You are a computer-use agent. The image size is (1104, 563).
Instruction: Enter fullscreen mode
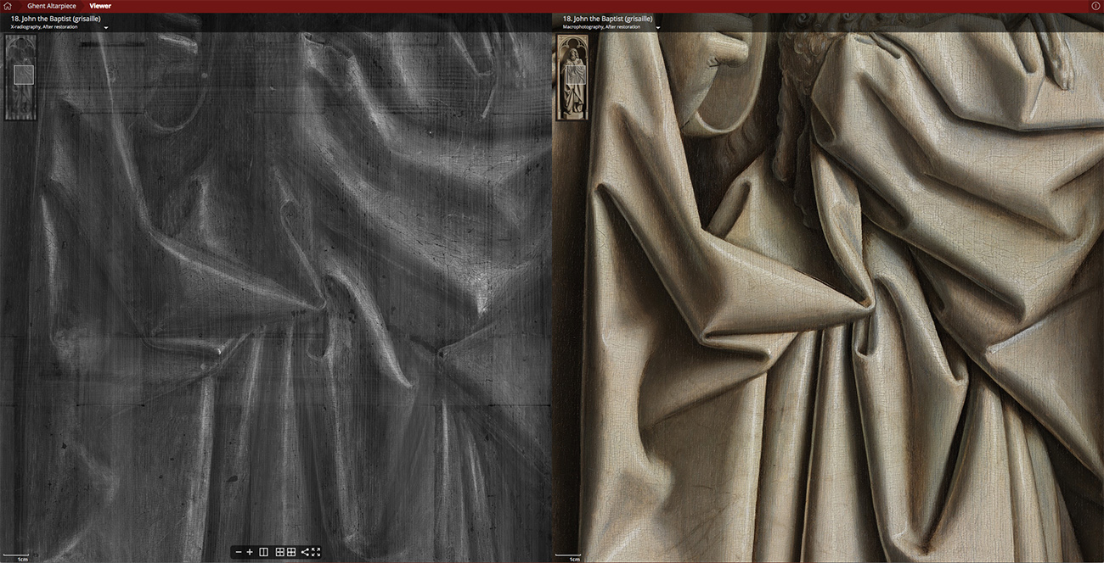pyautogui.click(x=316, y=552)
